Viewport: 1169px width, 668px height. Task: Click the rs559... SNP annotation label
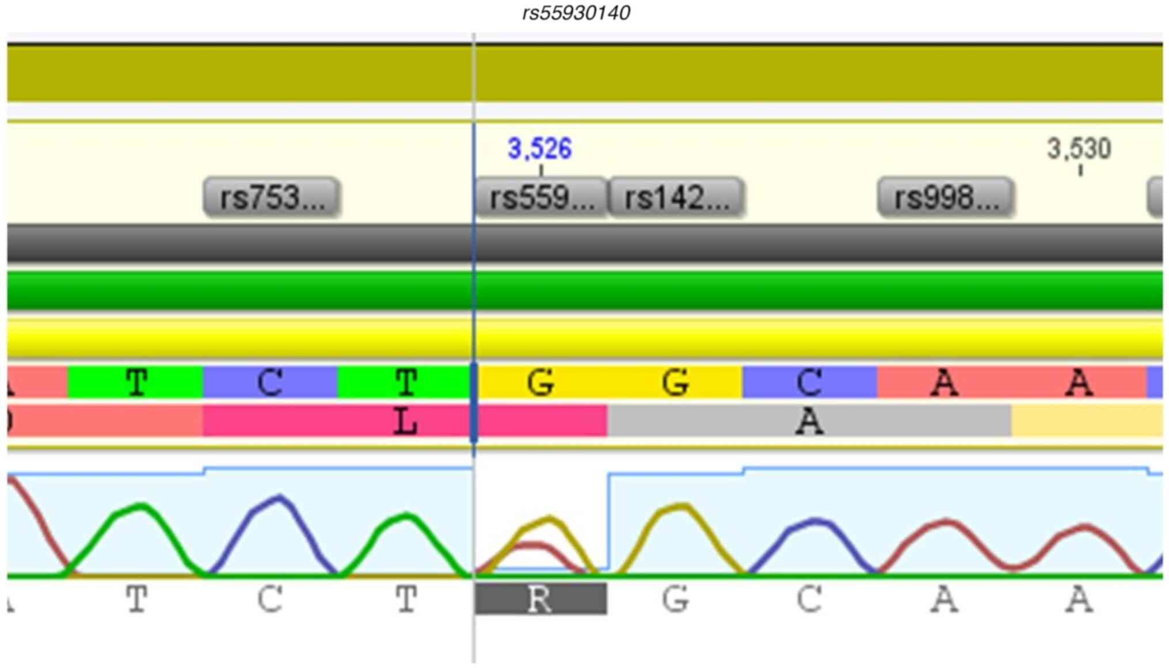click(541, 197)
